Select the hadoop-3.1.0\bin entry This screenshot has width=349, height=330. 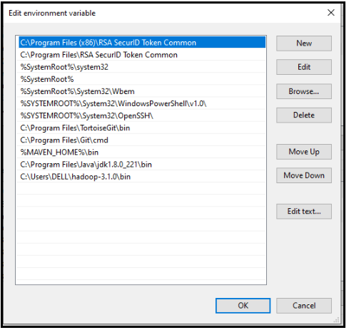(142, 177)
